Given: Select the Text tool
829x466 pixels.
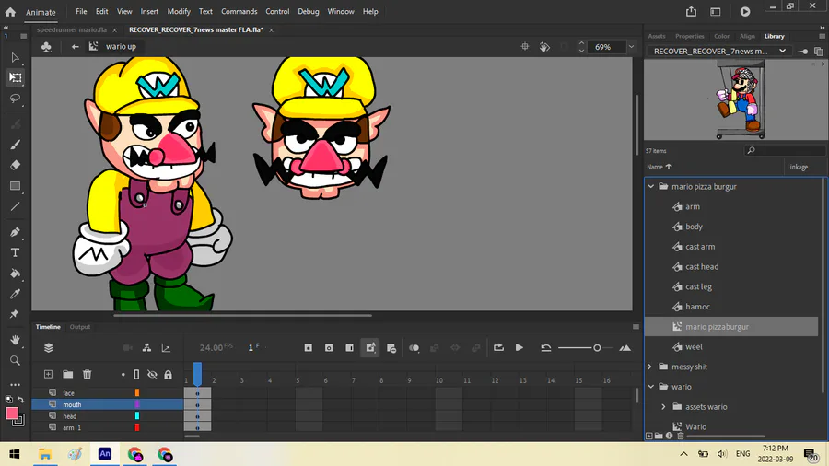Looking at the screenshot, I should coord(15,252).
